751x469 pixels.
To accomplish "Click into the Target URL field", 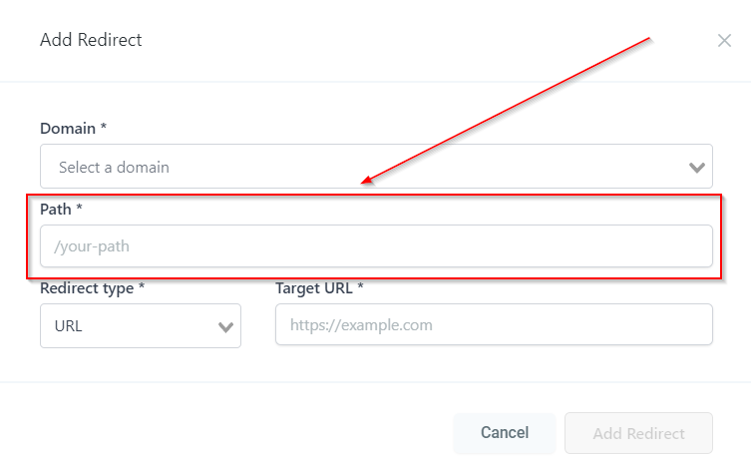I will 494,325.
